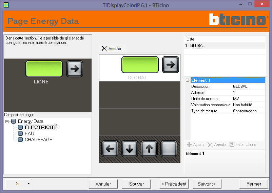The width and height of the screenshot is (272, 193).
Task: Select EAU page in the tree
Action: tap(29, 133)
